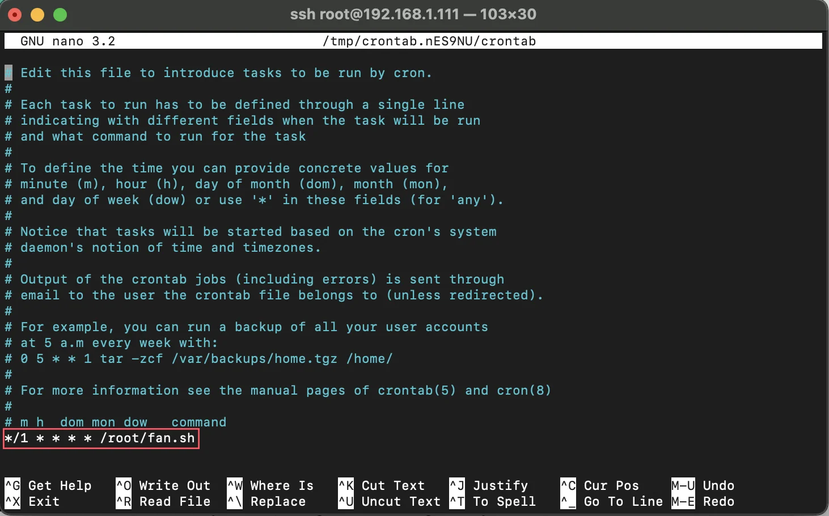Screen dimensions: 829x516
Task: Click the yellow minimize window button
Action: pos(37,15)
